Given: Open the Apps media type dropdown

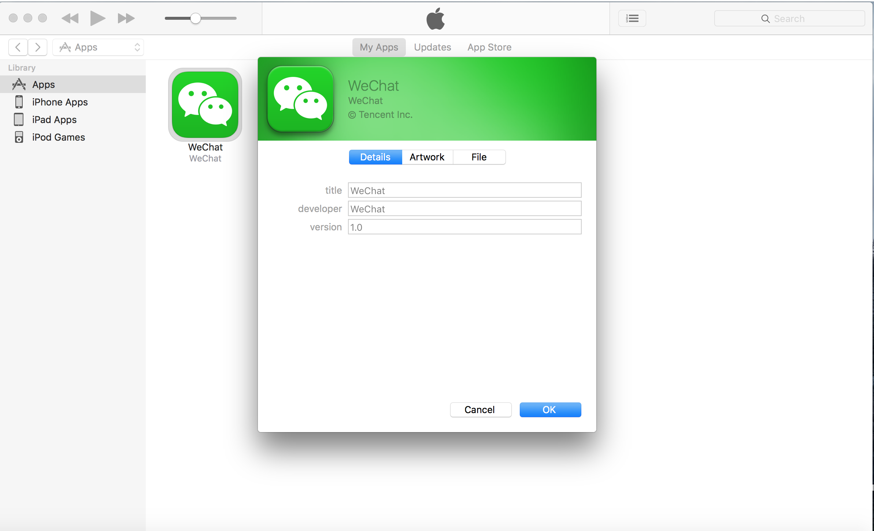Looking at the screenshot, I should (98, 47).
